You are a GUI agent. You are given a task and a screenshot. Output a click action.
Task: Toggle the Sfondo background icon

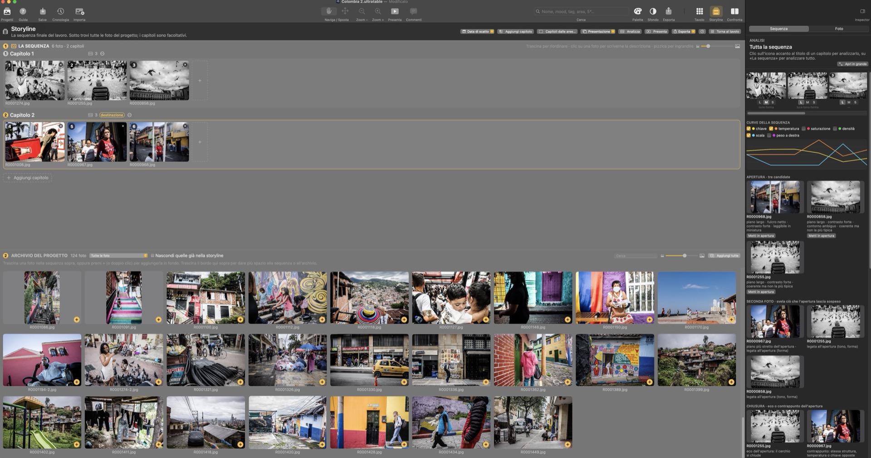pos(653,11)
